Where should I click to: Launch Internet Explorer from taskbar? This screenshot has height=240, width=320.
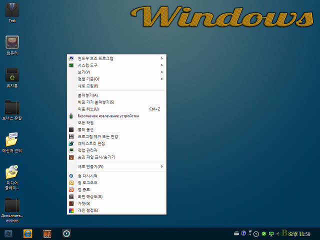click(28, 234)
